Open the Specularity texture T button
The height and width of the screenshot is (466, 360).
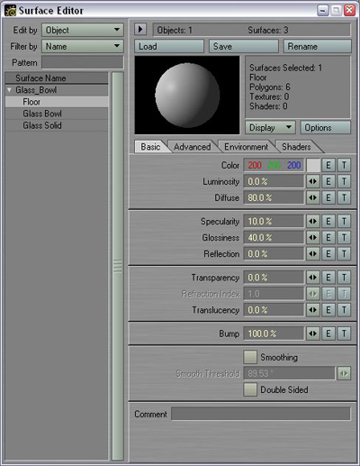344,222
